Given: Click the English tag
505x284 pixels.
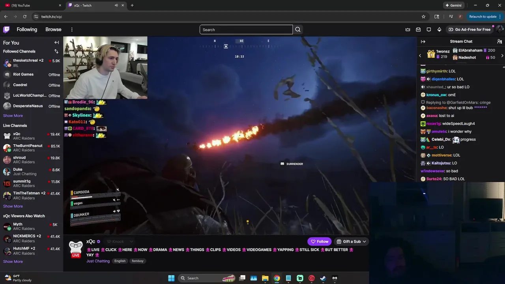Looking at the screenshot, I should tap(120, 261).
